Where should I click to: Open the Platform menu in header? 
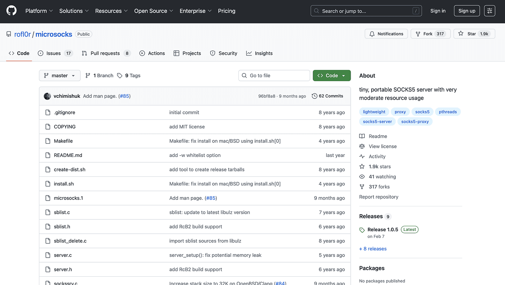(x=39, y=11)
